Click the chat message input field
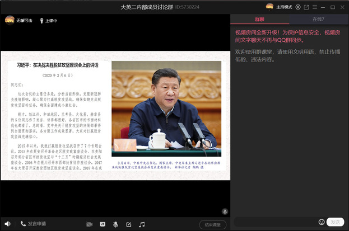Screen dimensions: 349x231 coord(274,222)
